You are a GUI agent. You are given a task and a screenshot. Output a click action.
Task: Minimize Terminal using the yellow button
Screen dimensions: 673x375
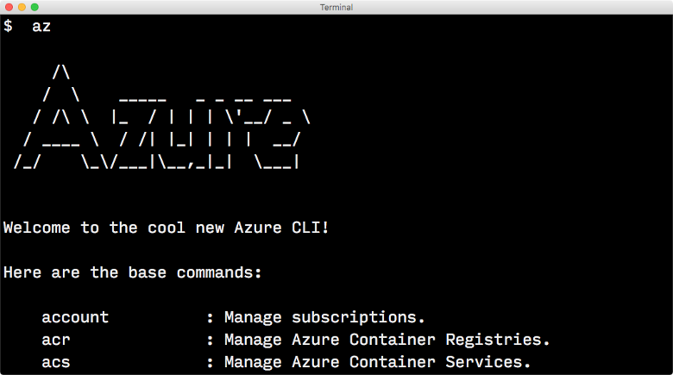[x=22, y=7]
